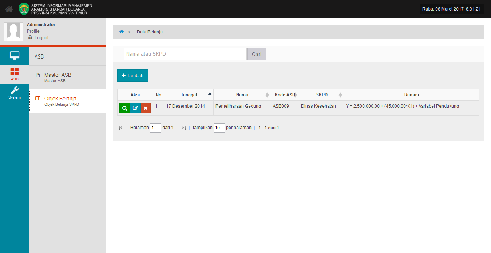
Task: Sort table by Nama column
Action: (242, 95)
